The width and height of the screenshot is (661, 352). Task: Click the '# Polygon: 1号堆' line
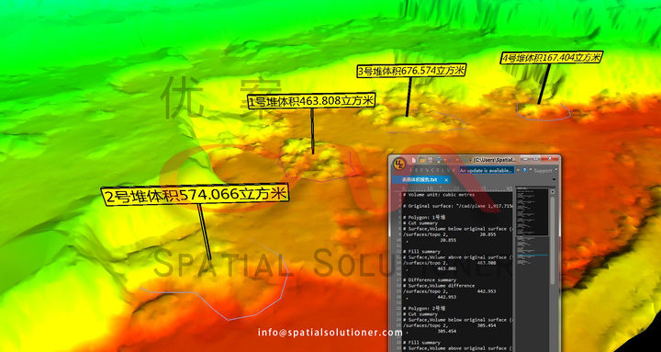point(423,217)
